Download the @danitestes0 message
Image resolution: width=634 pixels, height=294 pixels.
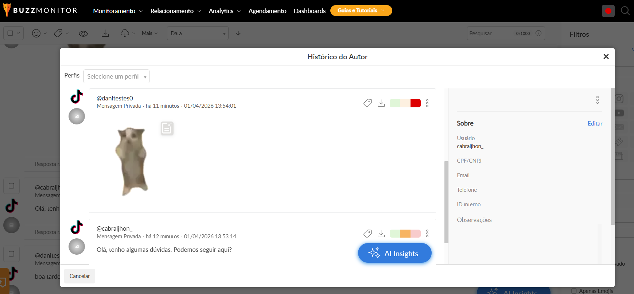381,103
